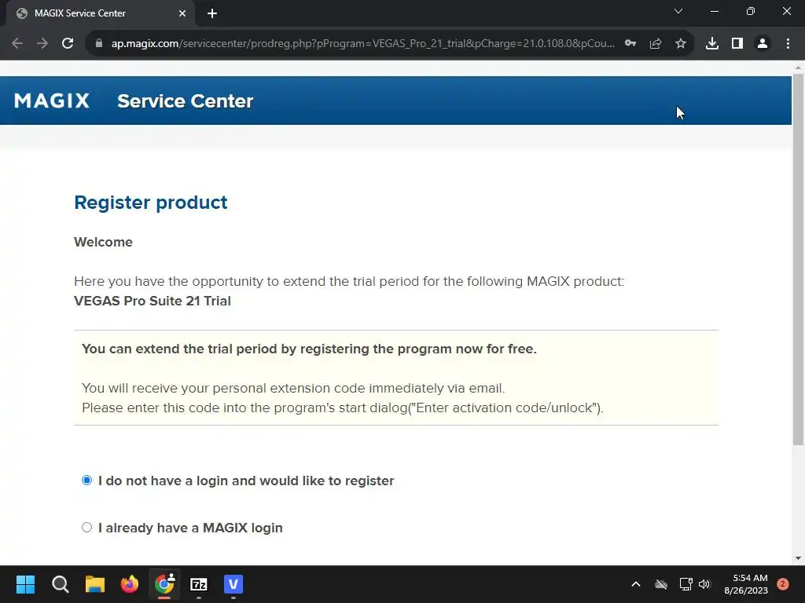Select 'I already have a MAGIX login' radio
805x603 pixels.
pyautogui.click(x=86, y=528)
